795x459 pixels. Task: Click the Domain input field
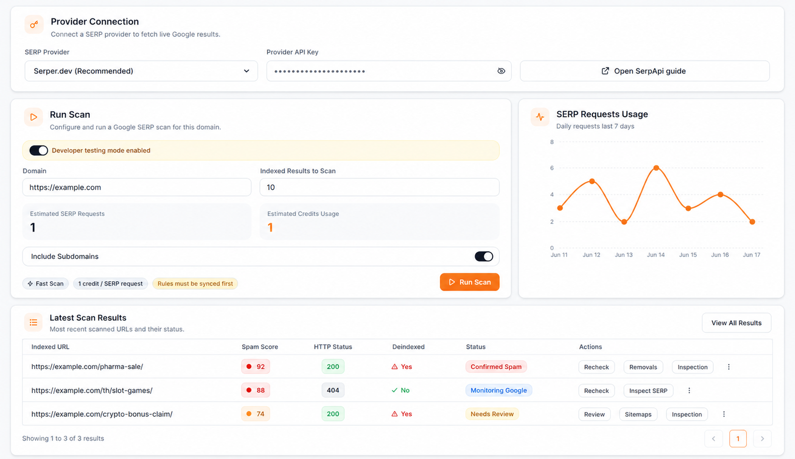click(x=137, y=187)
